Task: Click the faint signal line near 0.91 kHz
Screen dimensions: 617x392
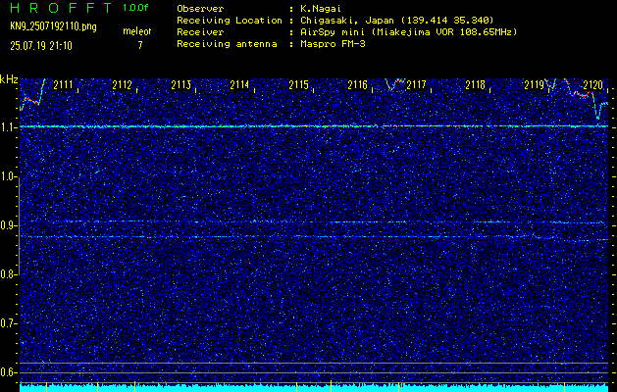Action: click(314, 221)
